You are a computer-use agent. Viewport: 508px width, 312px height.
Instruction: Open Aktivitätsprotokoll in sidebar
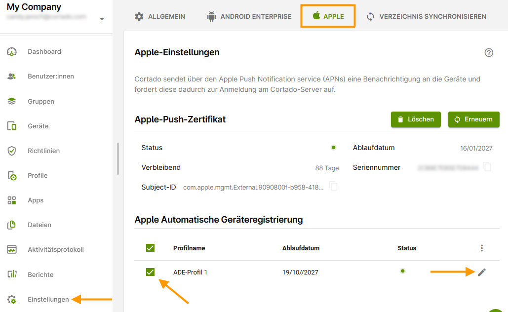point(56,249)
